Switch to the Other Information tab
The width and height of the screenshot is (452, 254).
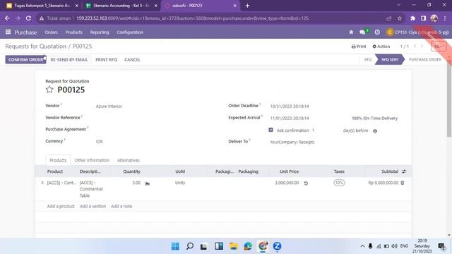click(x=92, y=160)
